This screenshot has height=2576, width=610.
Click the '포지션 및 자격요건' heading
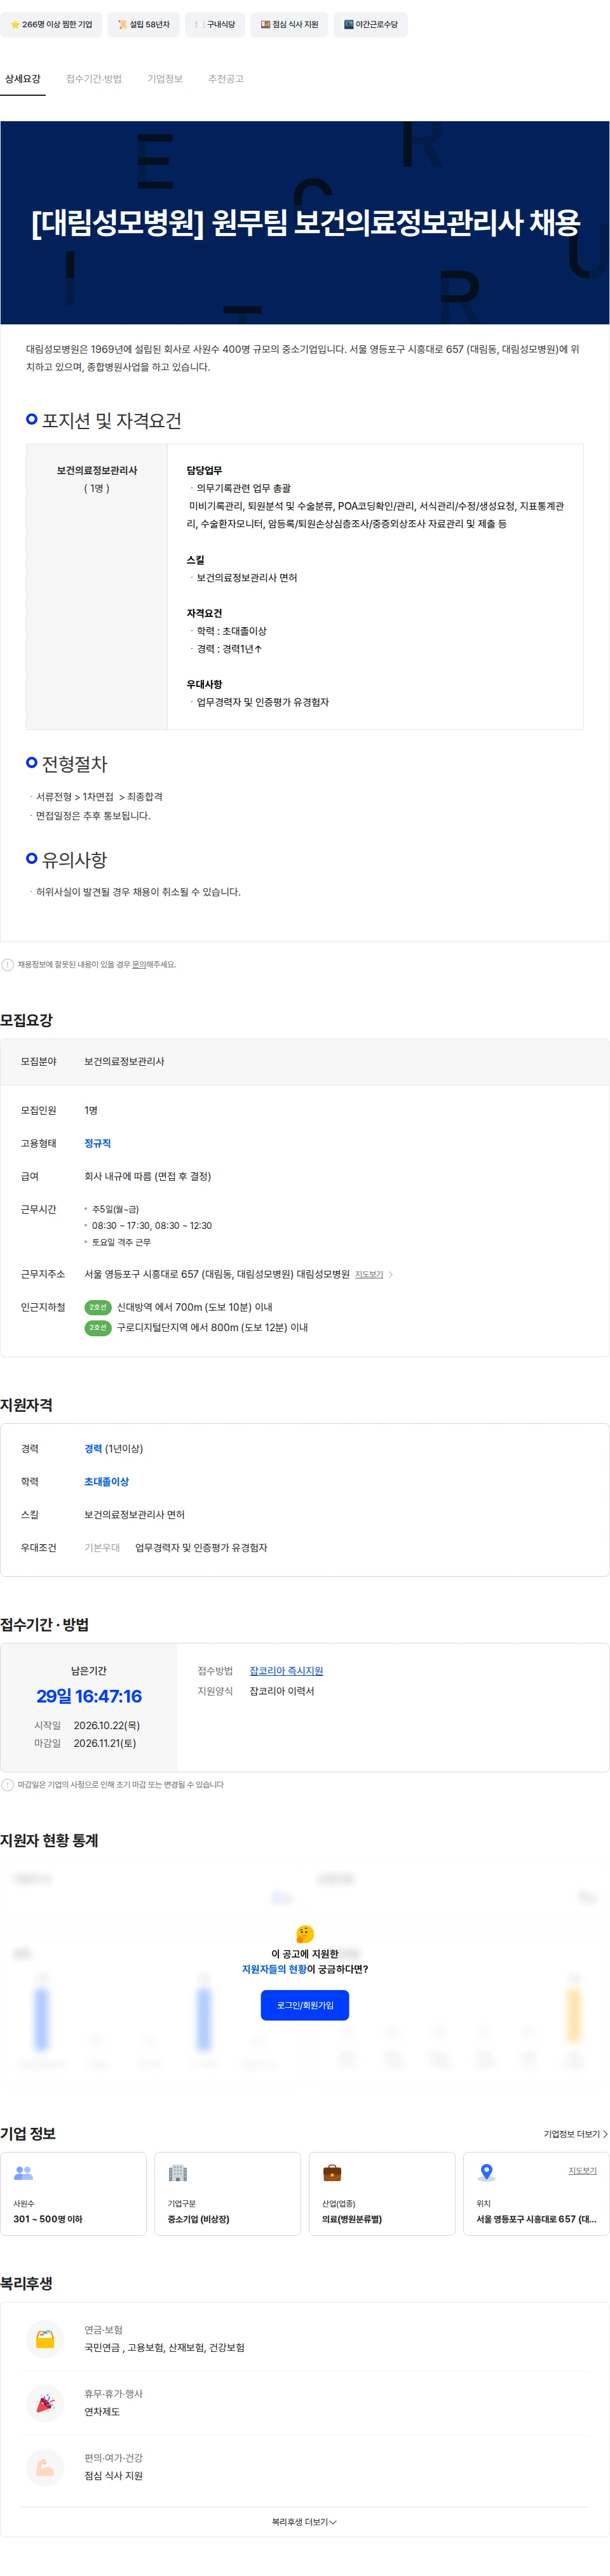[x=111, y=421]
